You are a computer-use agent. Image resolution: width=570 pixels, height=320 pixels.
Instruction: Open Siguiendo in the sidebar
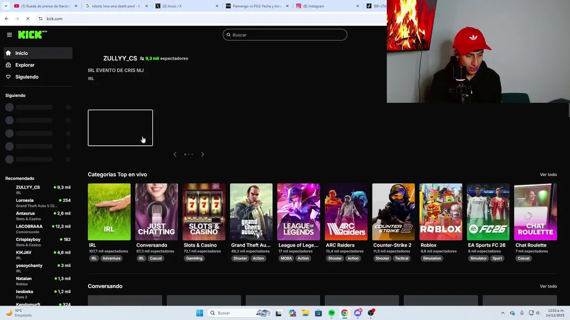pyautogui.click(x=38, y=77)
